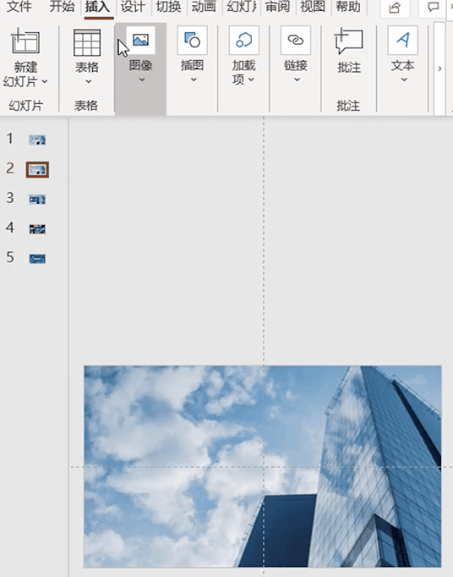
Task: Click the Text (文本) letter A icon
Action: click(x=402, y=40)
